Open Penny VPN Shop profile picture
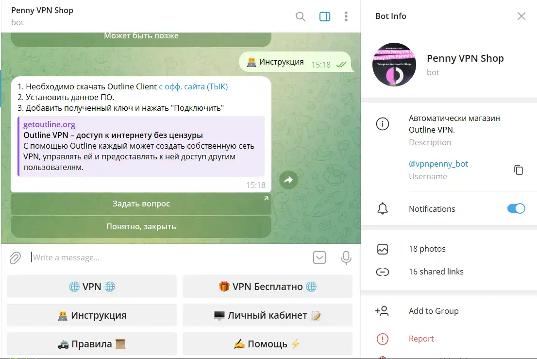 (x=394, y=65)
